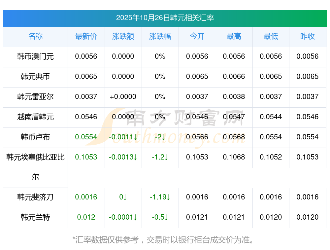
Task: Click the 越南盾韩元 currency name
Action: coord(35,117)
